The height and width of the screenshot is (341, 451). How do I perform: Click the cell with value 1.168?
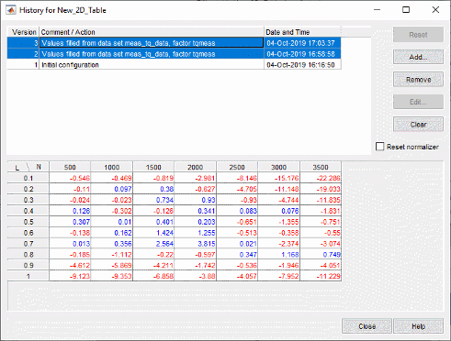(x=278, y=255)
